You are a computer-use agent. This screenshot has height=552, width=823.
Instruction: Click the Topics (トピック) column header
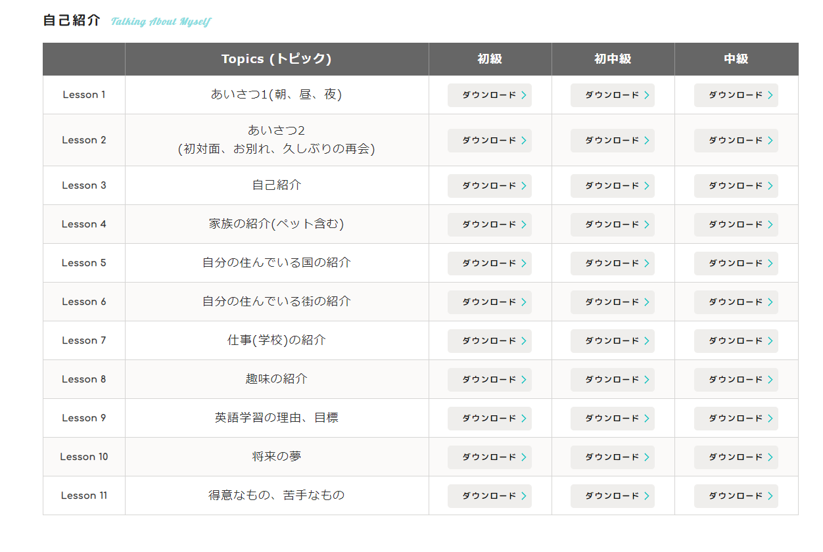coord(276,59)
